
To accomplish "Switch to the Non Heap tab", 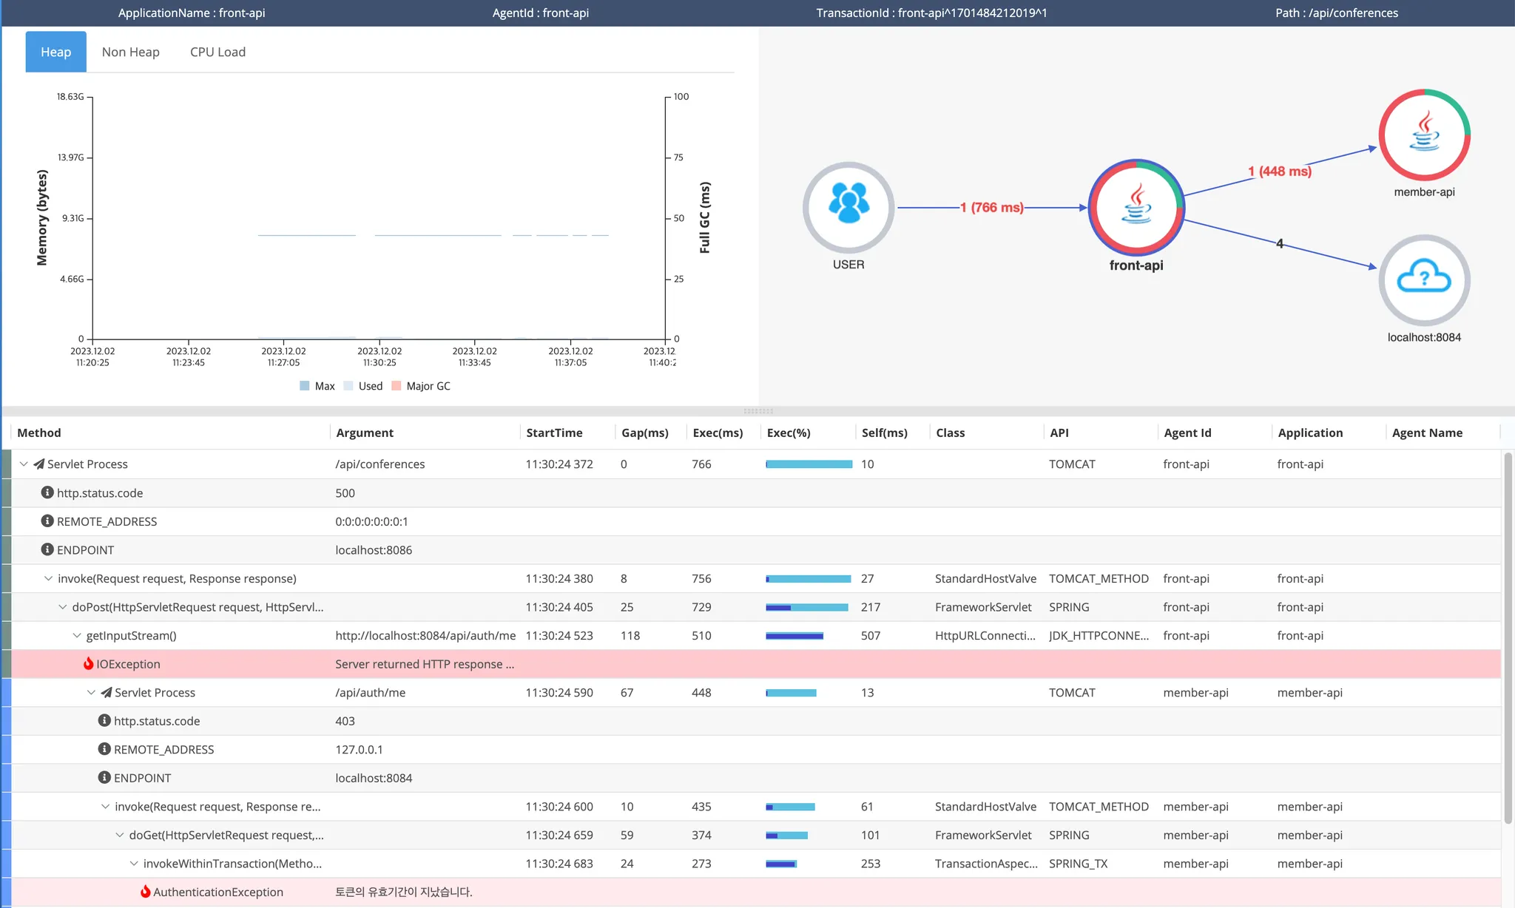I will 131,52.
